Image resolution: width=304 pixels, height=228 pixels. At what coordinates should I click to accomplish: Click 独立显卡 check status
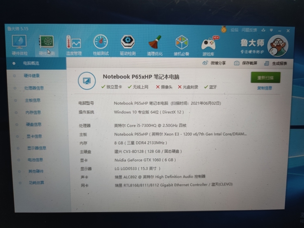111,87
